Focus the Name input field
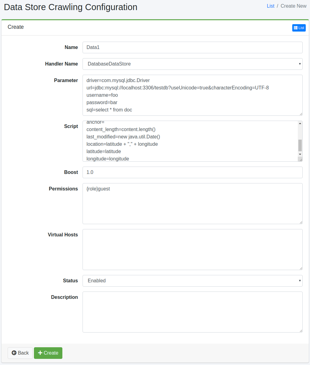Viewport: 310px width, 365px height. (x=192, y=47)
